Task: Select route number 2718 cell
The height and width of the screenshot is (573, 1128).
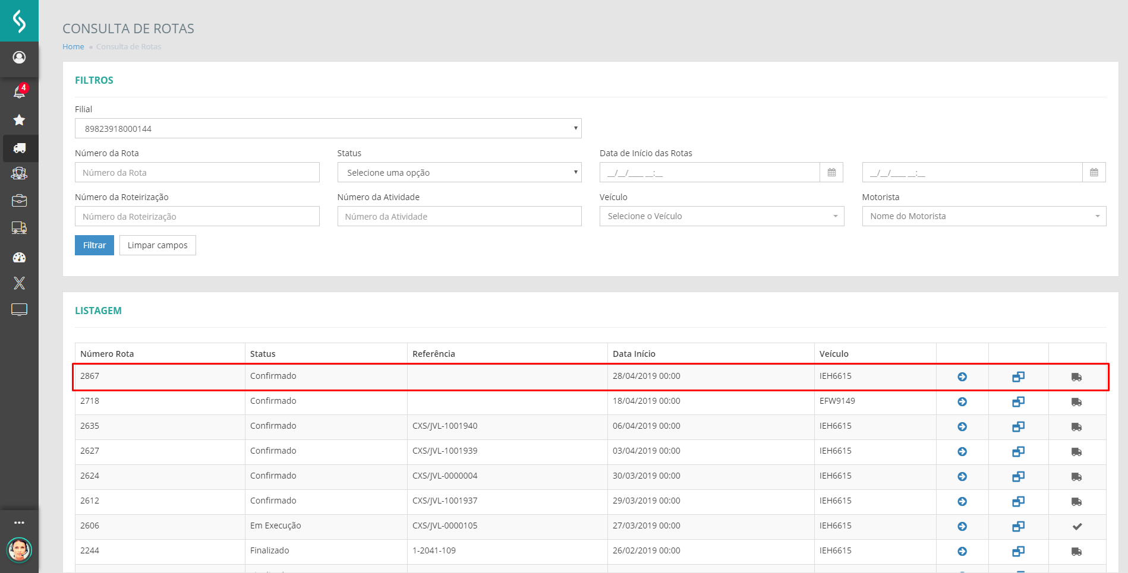Action: click(160, 401)
